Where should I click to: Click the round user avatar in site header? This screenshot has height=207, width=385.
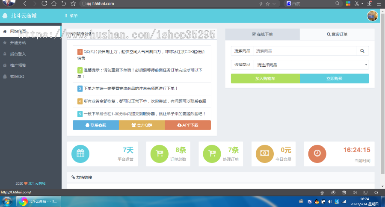372,16
